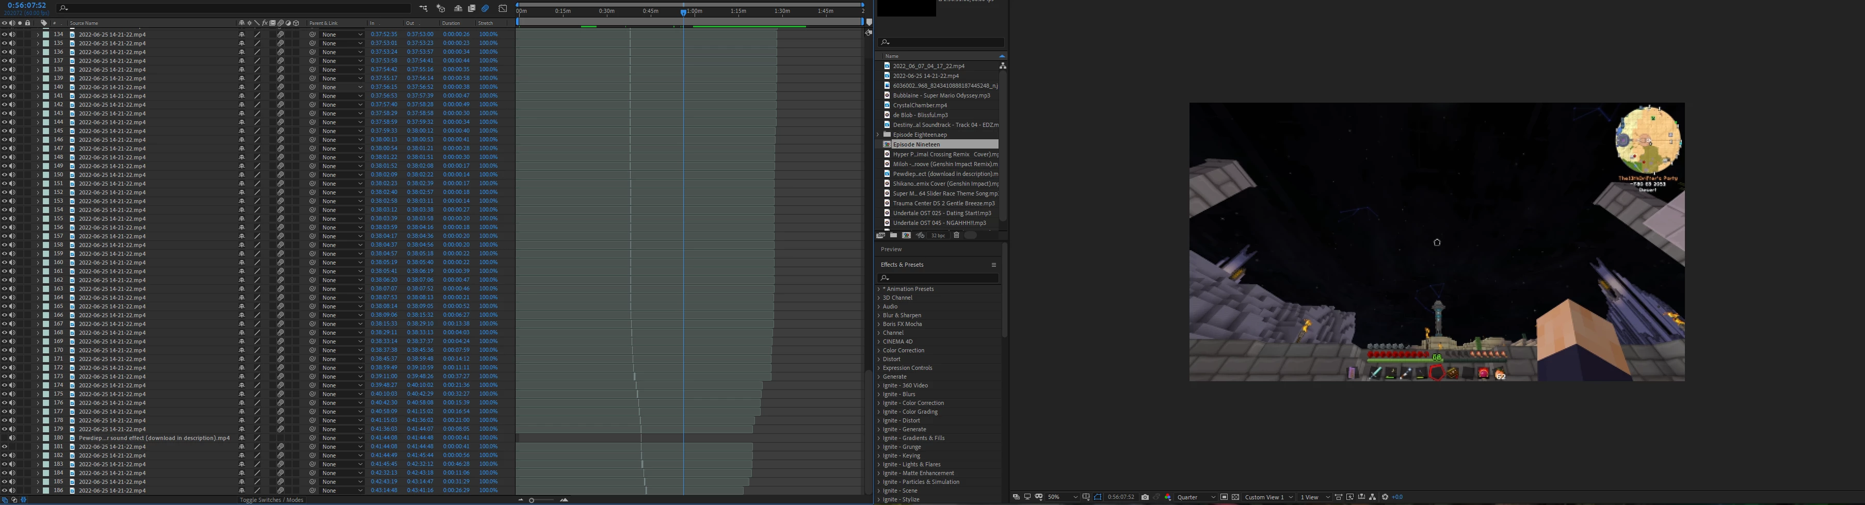Open the composition mini-flowchart icon
1865x505 pixels.
424,8
